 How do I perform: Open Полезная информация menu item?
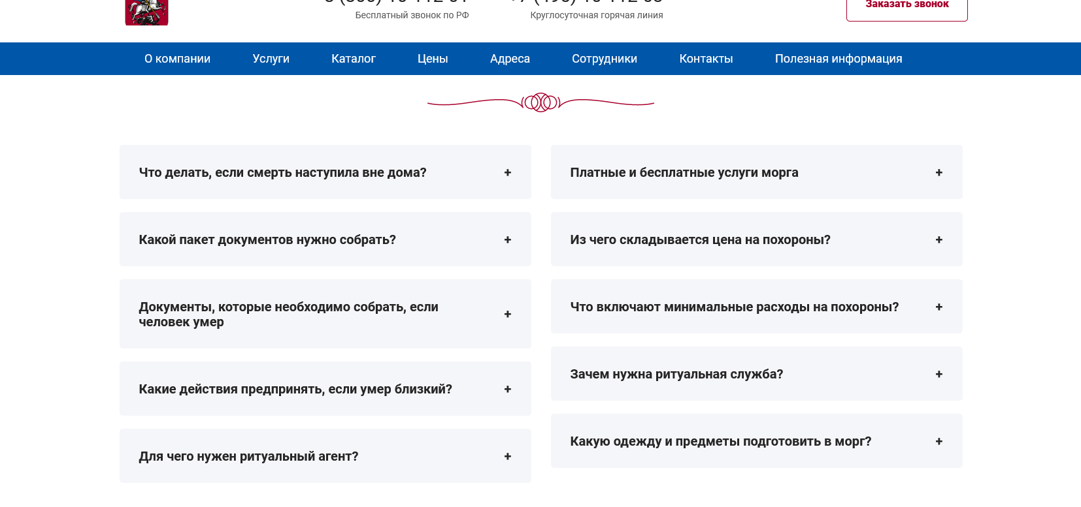click(x=839, y=59)
